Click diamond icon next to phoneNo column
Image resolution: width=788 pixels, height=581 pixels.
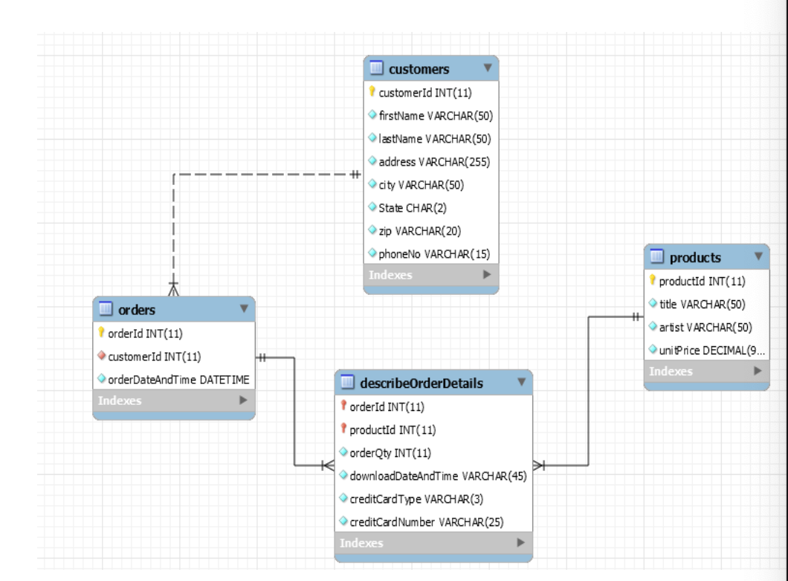[x=372, y=253]
